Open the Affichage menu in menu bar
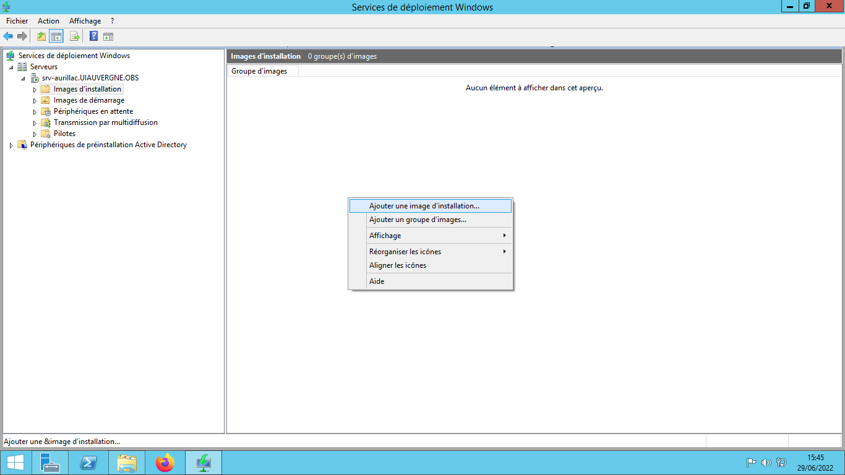This screenshot has width=845, height=475. (85, 21)
